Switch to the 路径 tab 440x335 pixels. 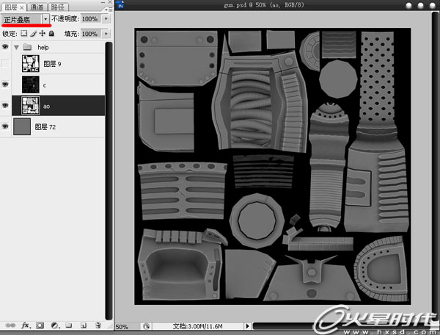[57, 6]
